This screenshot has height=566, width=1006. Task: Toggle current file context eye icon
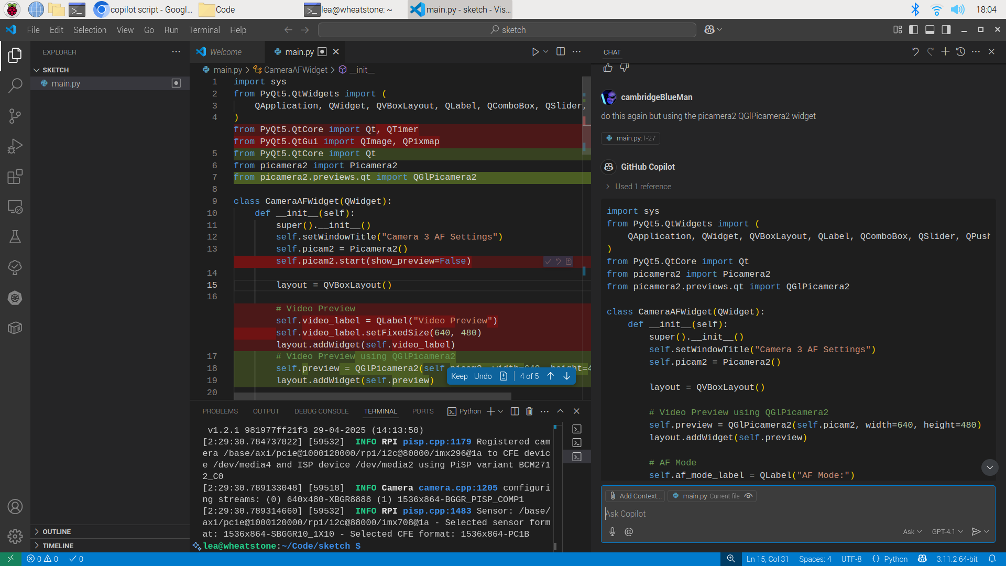tap(748, 496)
